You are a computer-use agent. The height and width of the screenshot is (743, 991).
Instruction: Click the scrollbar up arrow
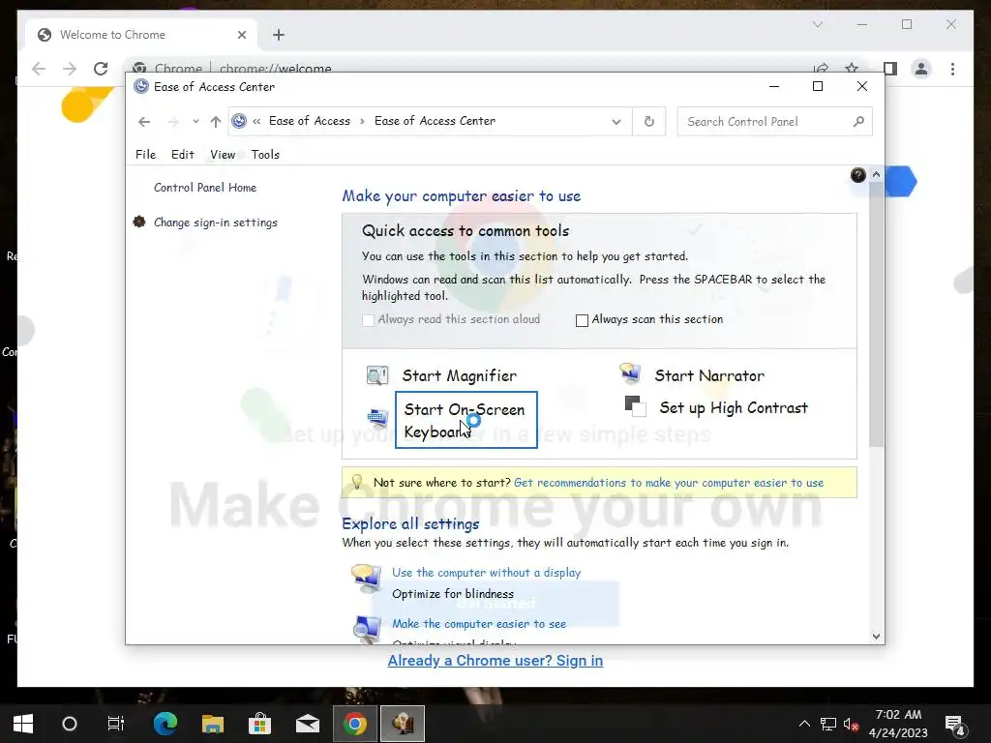pyautogui.click(x=876, y=174)
